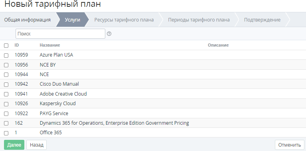Image resolution: width=306 pixels, height=151 pixels.
Task: Select the Dynamics 365 for Operations checkbox
Action: (6, 124)
